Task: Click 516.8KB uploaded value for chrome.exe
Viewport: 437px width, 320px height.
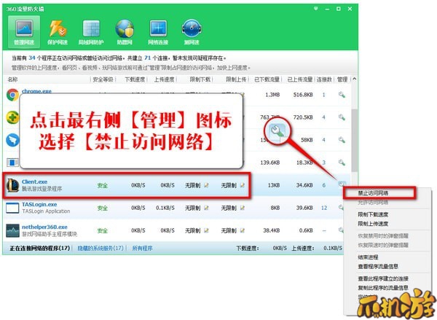Action: click(x=303, y=95)
